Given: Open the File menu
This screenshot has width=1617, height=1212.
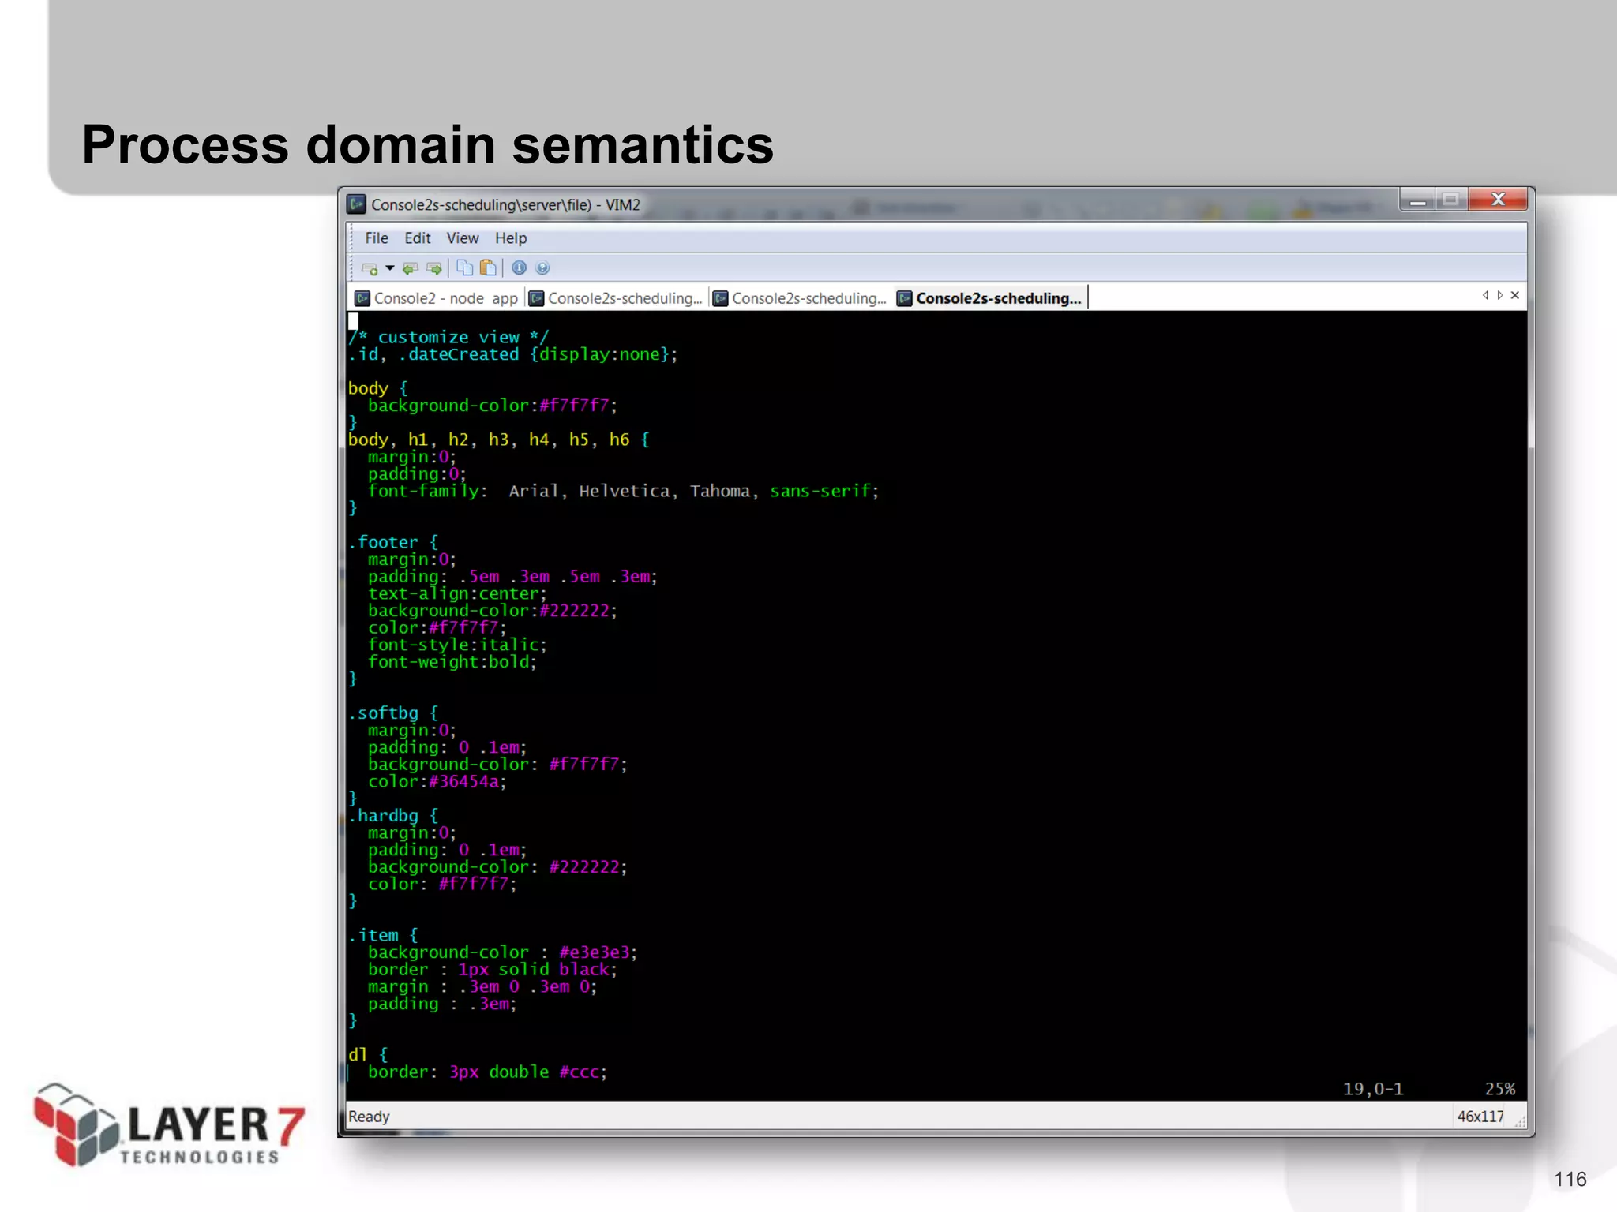Looking at the screenshot, I should tap(377, 238).
